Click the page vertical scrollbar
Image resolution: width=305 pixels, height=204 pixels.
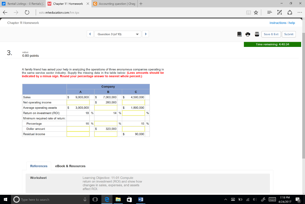click(304, 96)
